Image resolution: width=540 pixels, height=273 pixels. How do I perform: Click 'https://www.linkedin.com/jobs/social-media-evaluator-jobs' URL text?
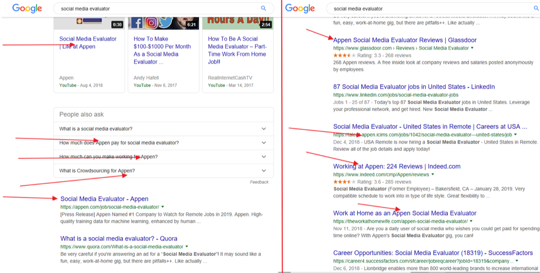tap(396, 95)
